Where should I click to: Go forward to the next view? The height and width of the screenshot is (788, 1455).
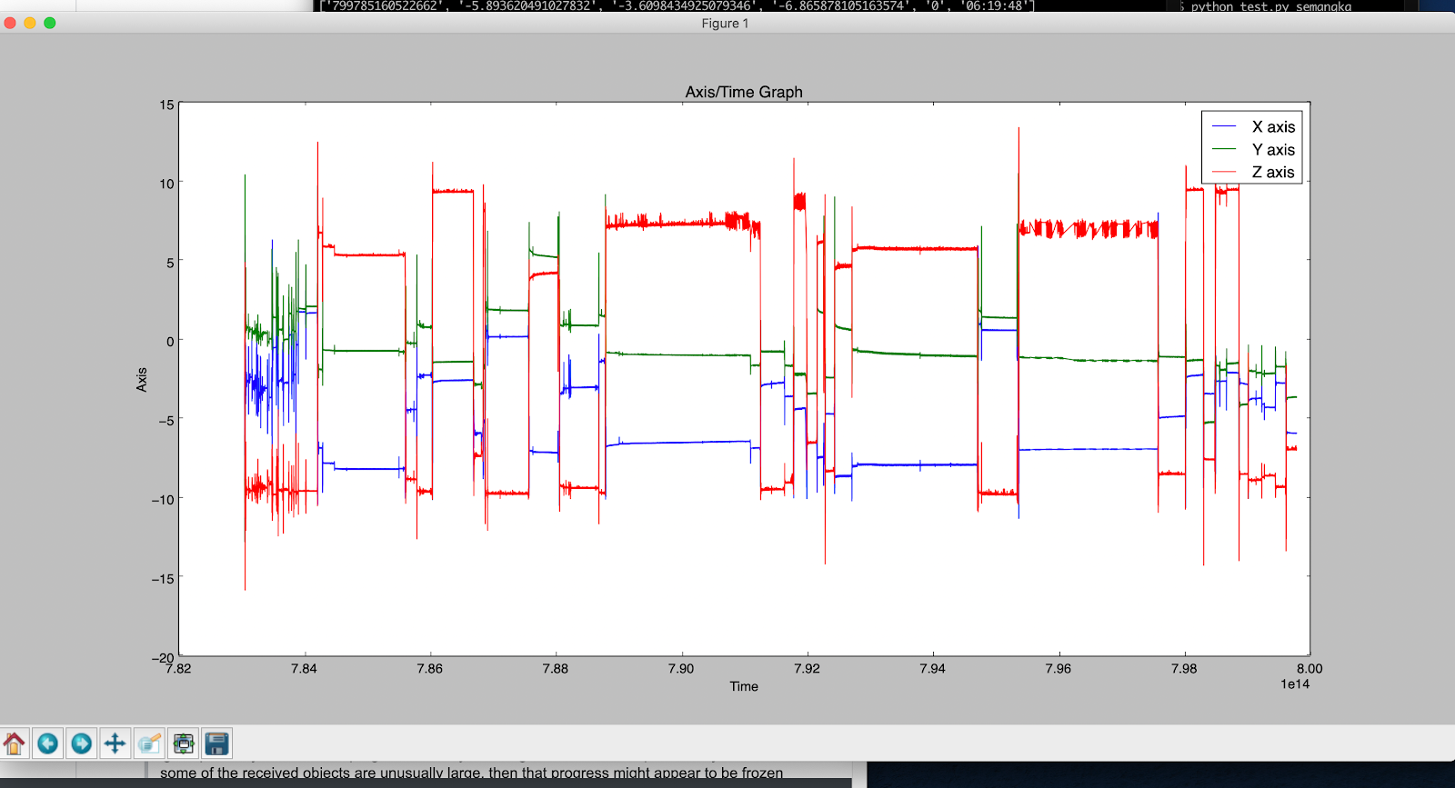[81, 743]
